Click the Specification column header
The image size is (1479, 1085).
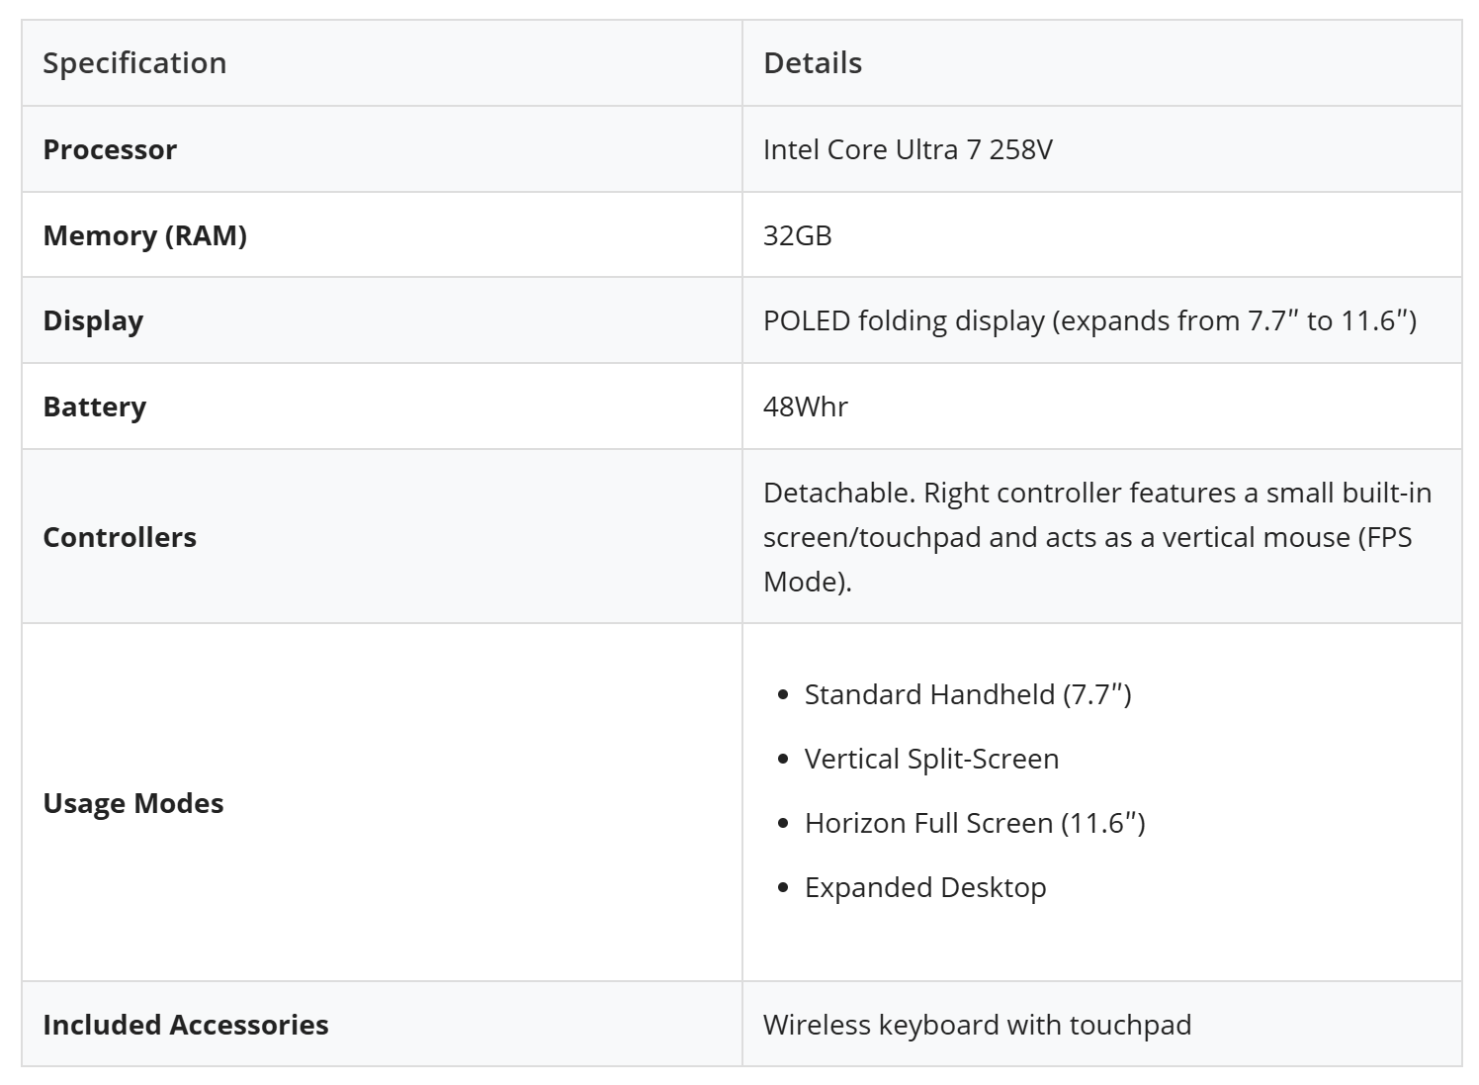point(134,63)
